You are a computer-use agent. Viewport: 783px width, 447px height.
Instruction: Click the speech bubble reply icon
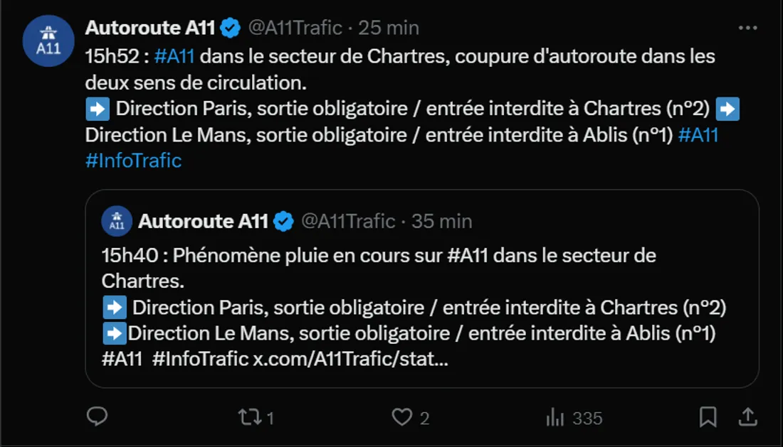pos(98,419)
